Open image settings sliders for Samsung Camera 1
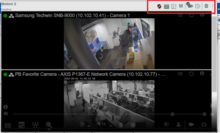The height and width of the screenshot is (133, 220). [x=180, y=15]
